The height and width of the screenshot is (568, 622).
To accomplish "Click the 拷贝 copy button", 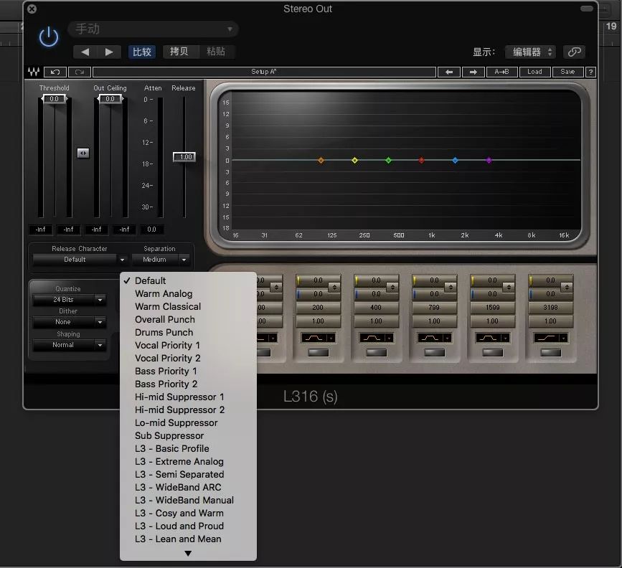I will [179, 52].
